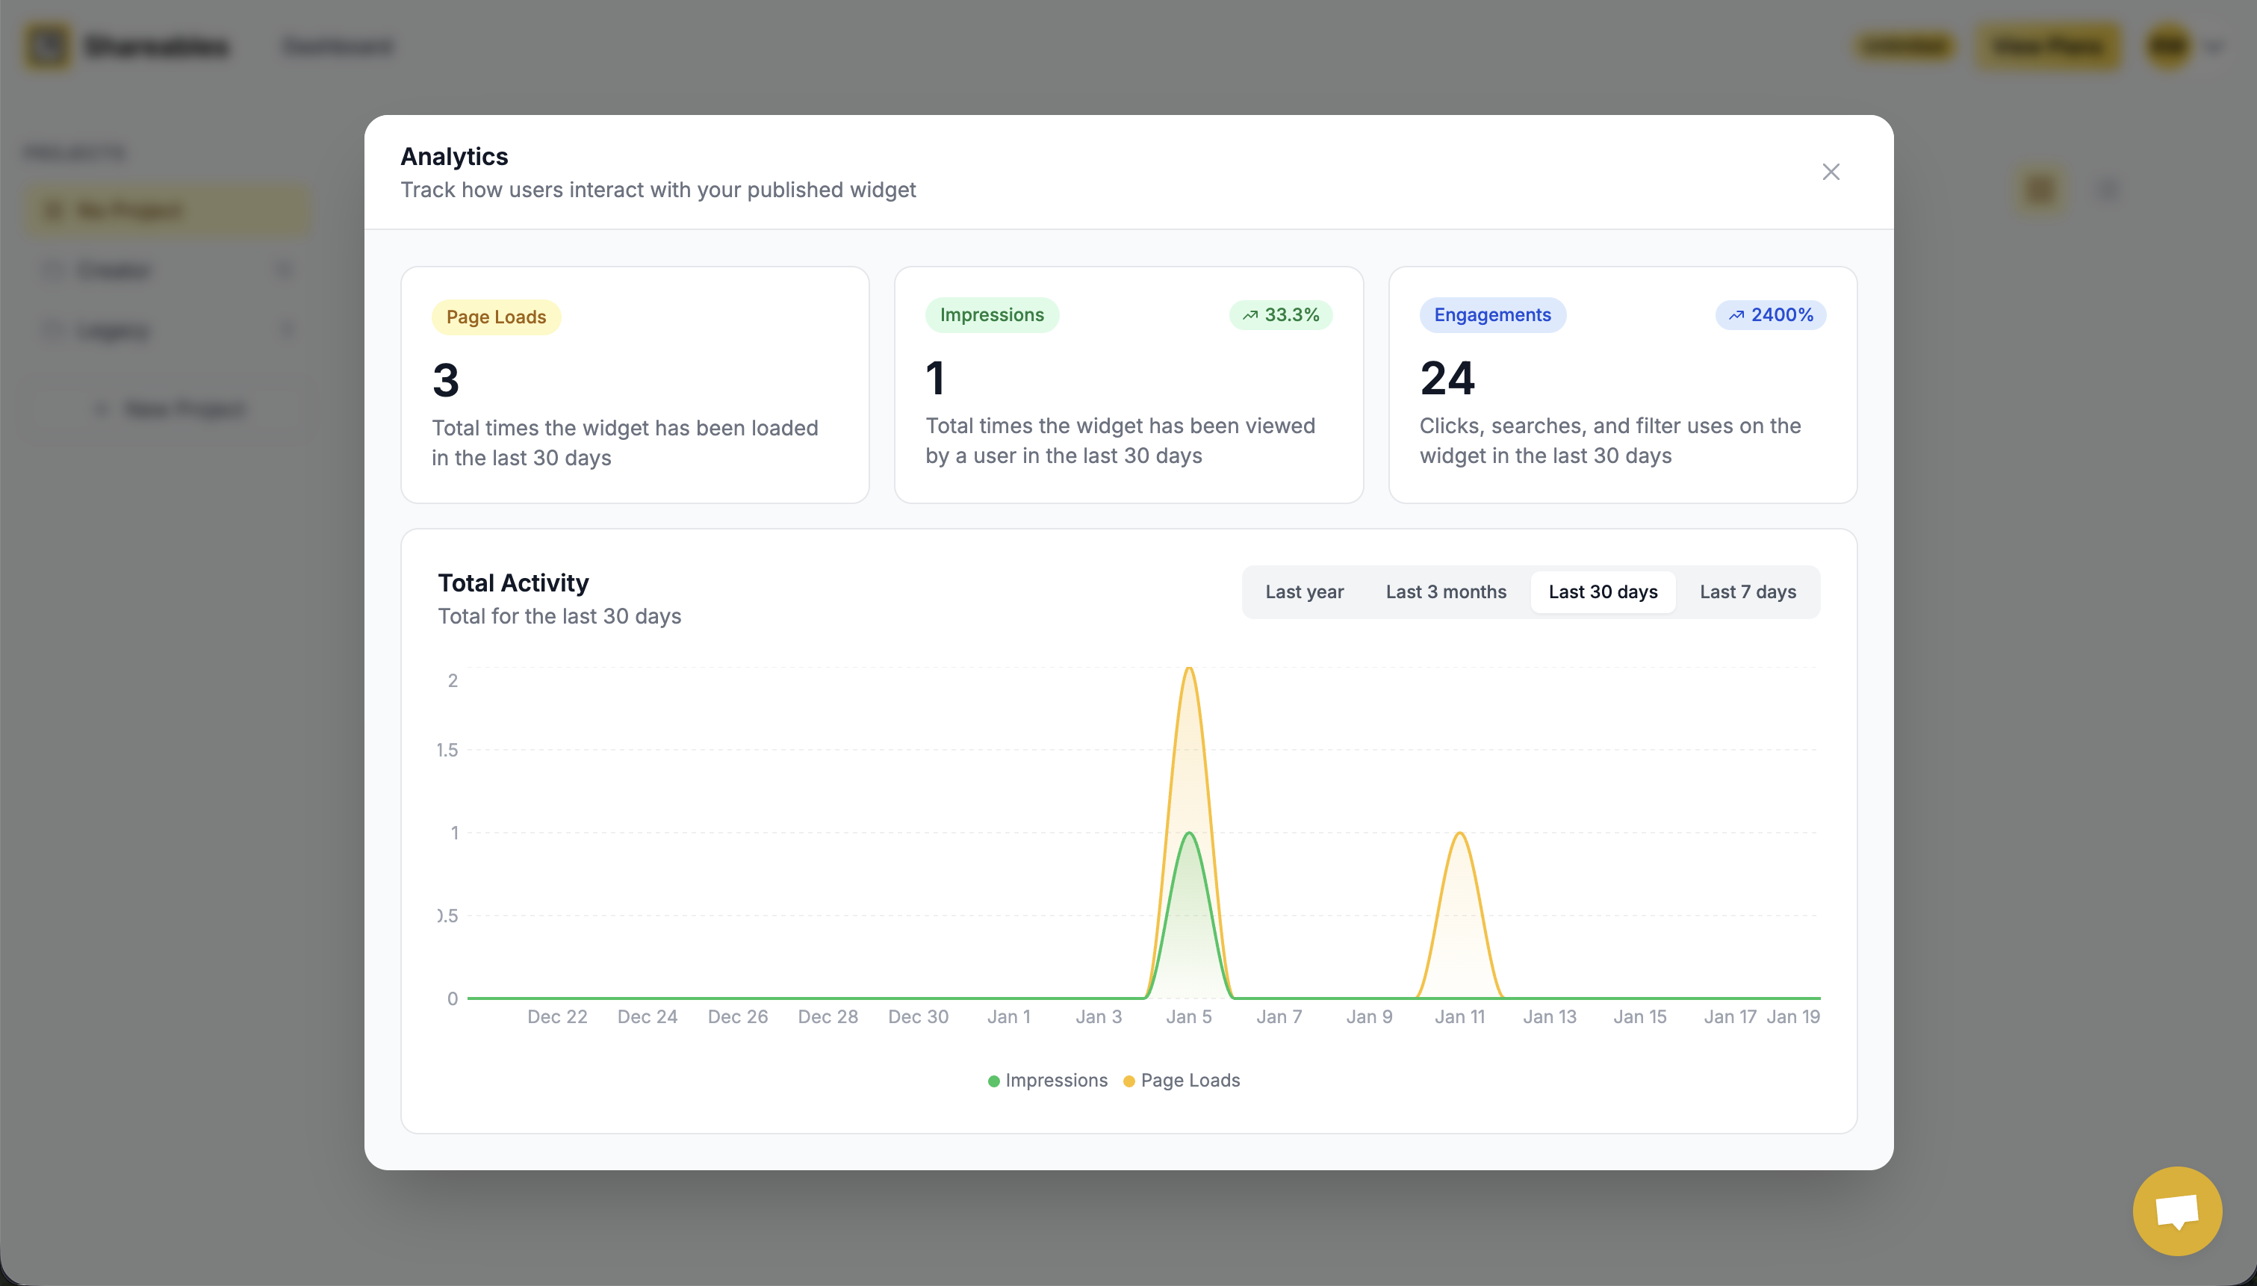Click the 2400% trend indicator
Viewport: 2257px width, 1286px height.
1771,314
